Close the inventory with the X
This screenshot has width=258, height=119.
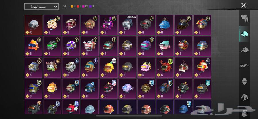tap(243, 5)
